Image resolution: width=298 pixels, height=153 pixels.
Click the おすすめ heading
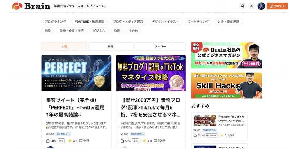tap(200, 106)
